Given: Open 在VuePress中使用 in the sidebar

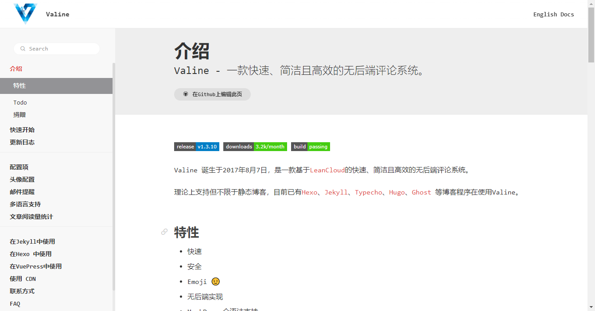Looking at the screenshot, I should point(36,266).
